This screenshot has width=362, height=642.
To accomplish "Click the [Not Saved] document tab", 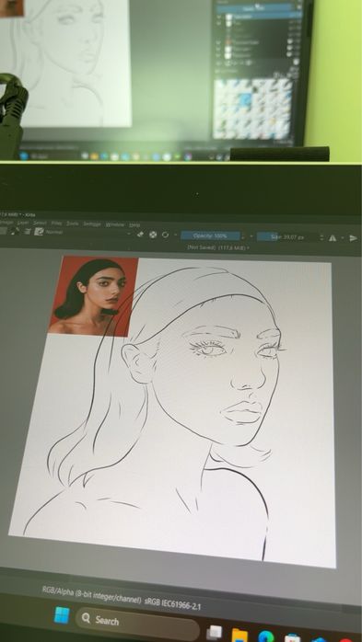I will click(218, 247).
